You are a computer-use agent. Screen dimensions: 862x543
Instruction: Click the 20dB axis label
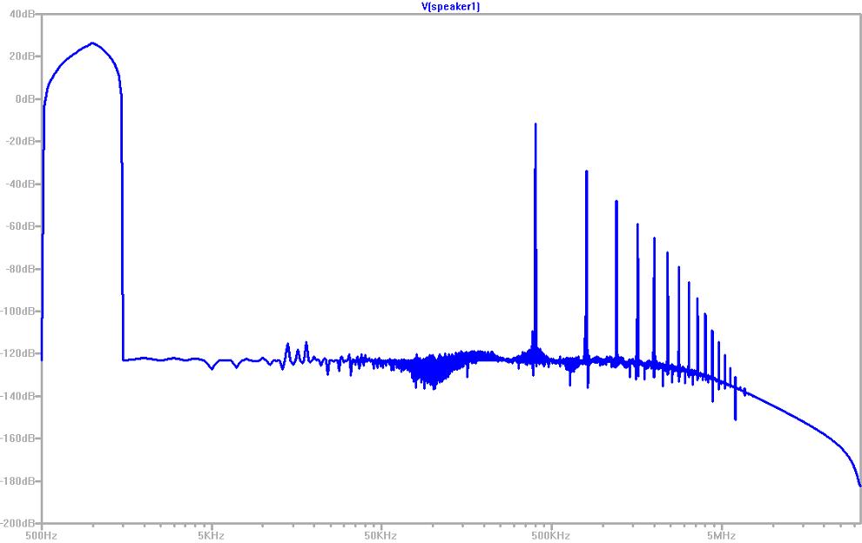coord(23,56)
